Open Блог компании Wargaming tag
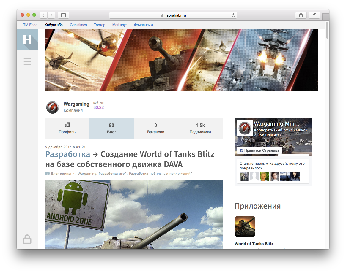The height and width of the screenshot is (273, 346). pyautogui.click(x=74, y=174)
